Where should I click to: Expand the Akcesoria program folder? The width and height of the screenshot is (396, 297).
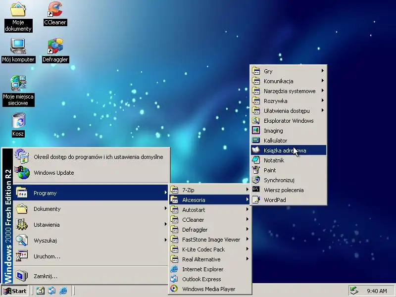tap(210, 200)
